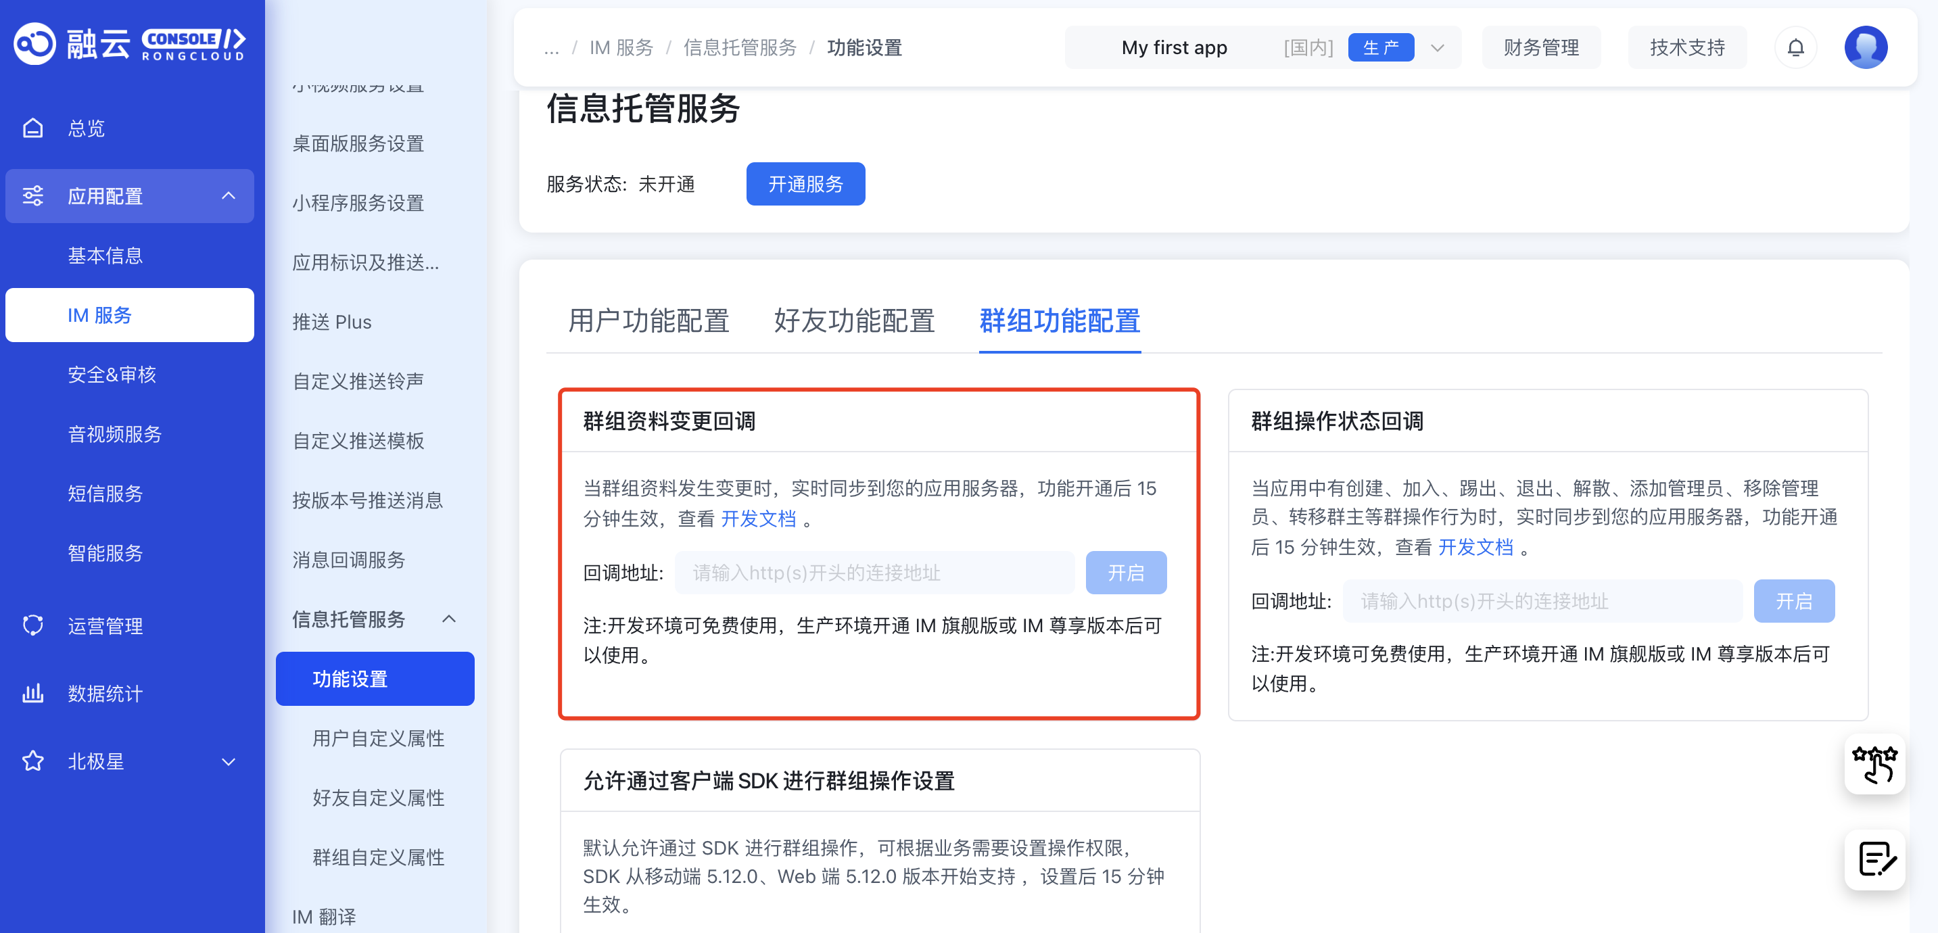Click the data statistics chart icon

[33, 693]
